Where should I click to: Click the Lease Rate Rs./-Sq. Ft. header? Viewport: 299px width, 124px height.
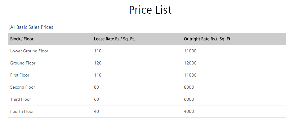(114, 39)
